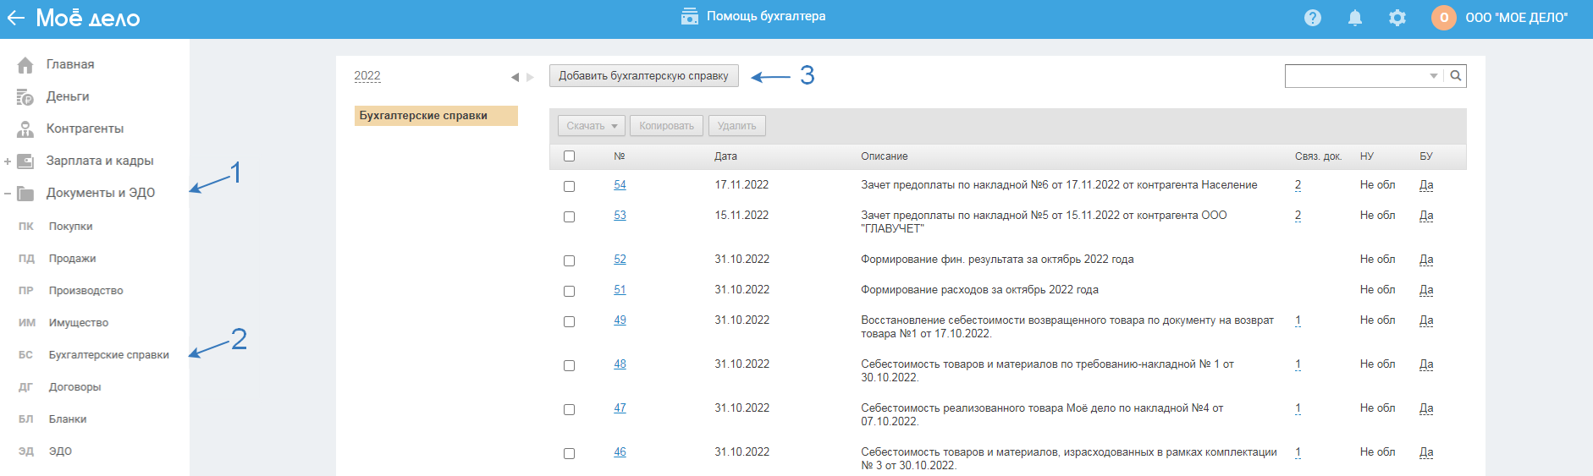Open the help question mark icon
This screenshot has height=476, width=1593.
(x=1313, y=18)
